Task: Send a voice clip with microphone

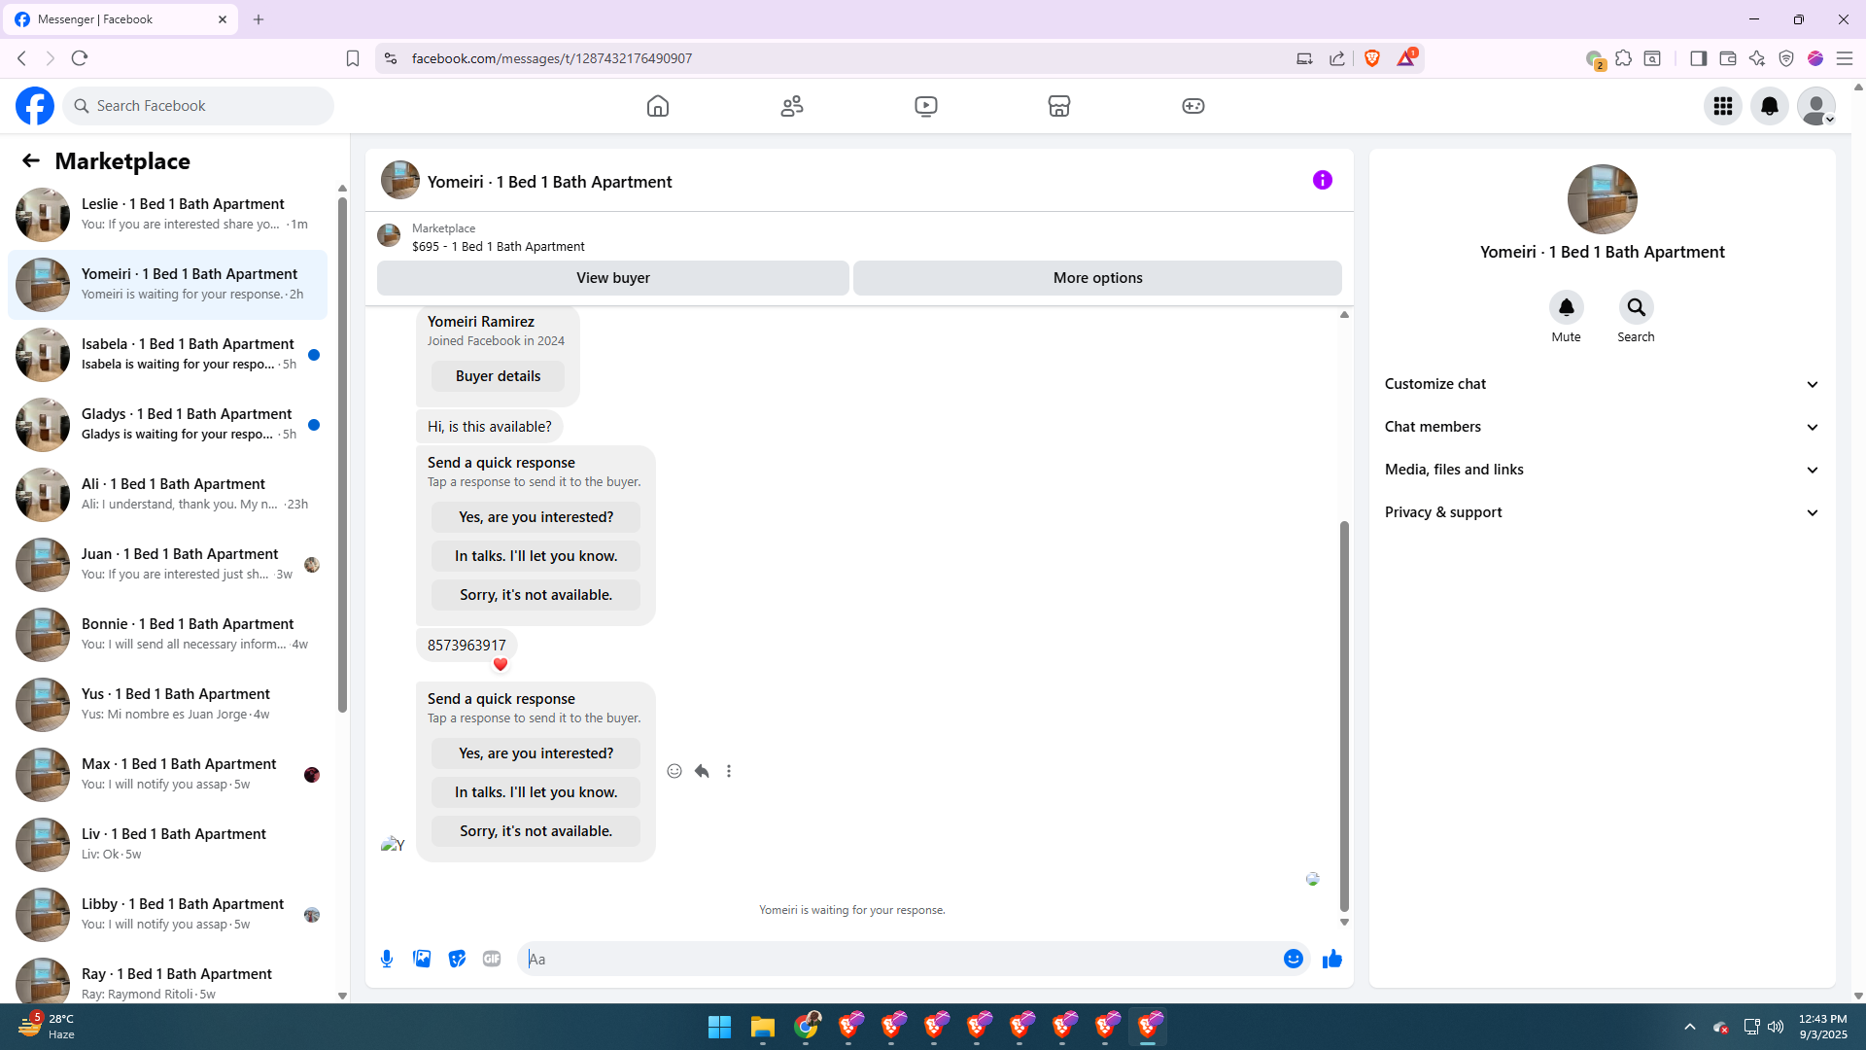Action: click(387, 960)
